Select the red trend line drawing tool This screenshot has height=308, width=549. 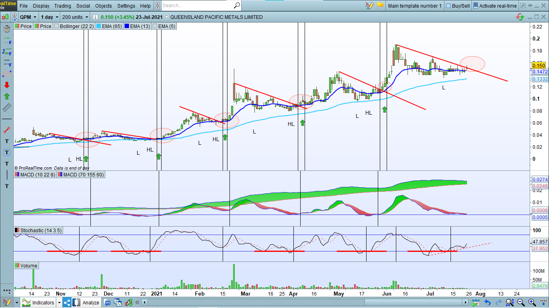point(7,130)
